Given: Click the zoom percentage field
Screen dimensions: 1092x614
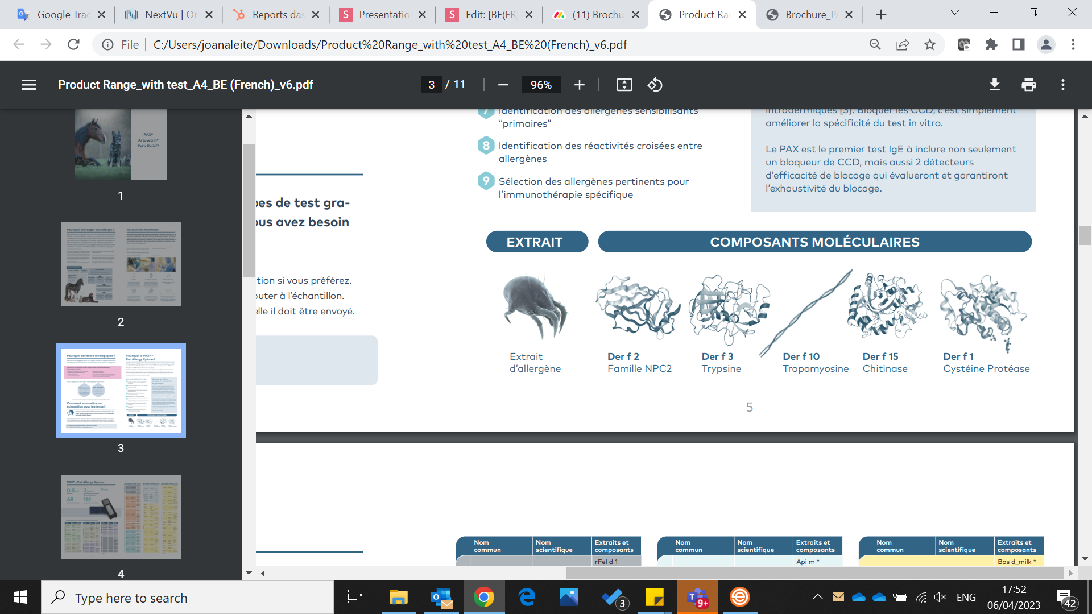Looking at the screenshot, I should click(x=541, y=85).
